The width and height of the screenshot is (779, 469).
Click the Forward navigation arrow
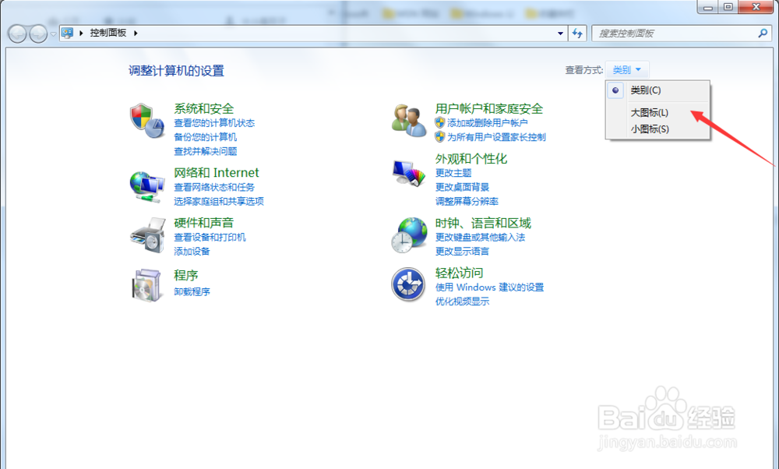pyautogui.click(x=38, y=33)
